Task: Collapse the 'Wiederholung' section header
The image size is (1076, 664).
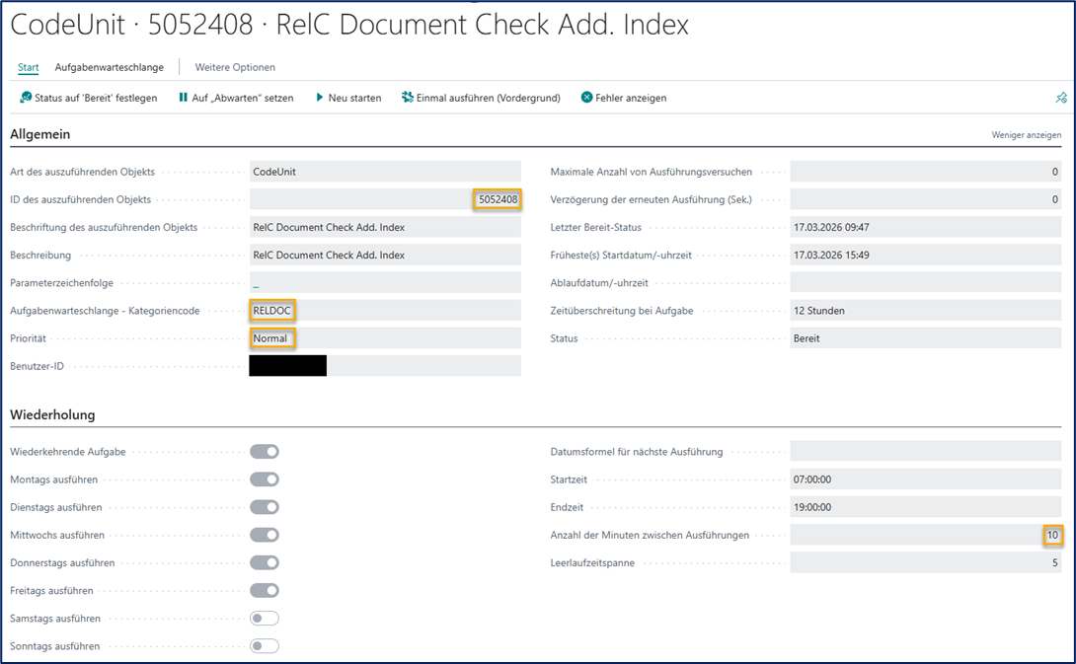Action: [52, 414]
